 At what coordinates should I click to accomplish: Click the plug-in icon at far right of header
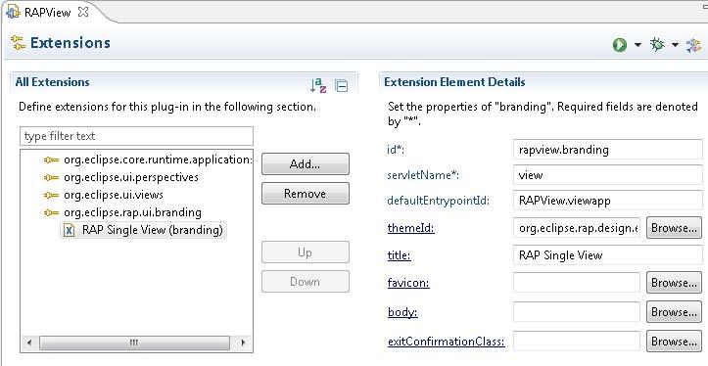tap(693, 45)
